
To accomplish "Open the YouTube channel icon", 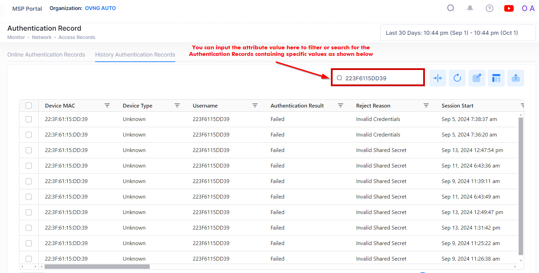I will coord(509,8).
